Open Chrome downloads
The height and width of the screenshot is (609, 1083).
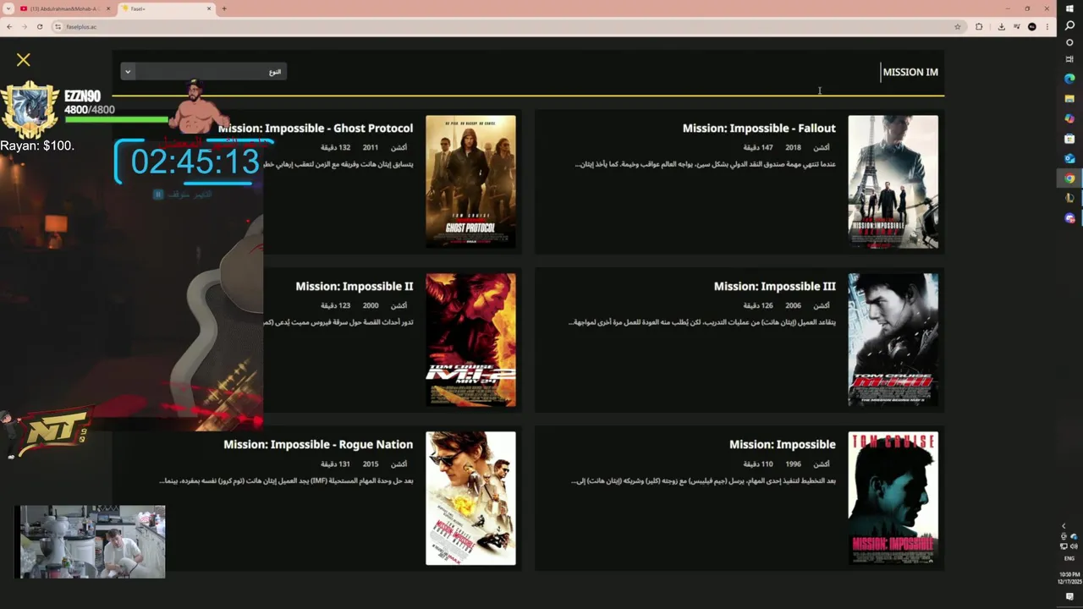pos(1001,26)
